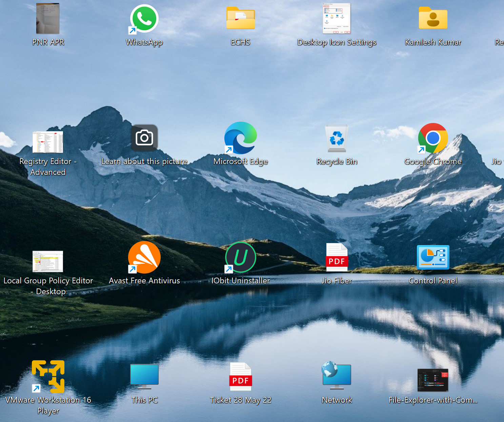Select the File-Explorer-with-Com... image file

pyautogui.click(x=433, y=380)
